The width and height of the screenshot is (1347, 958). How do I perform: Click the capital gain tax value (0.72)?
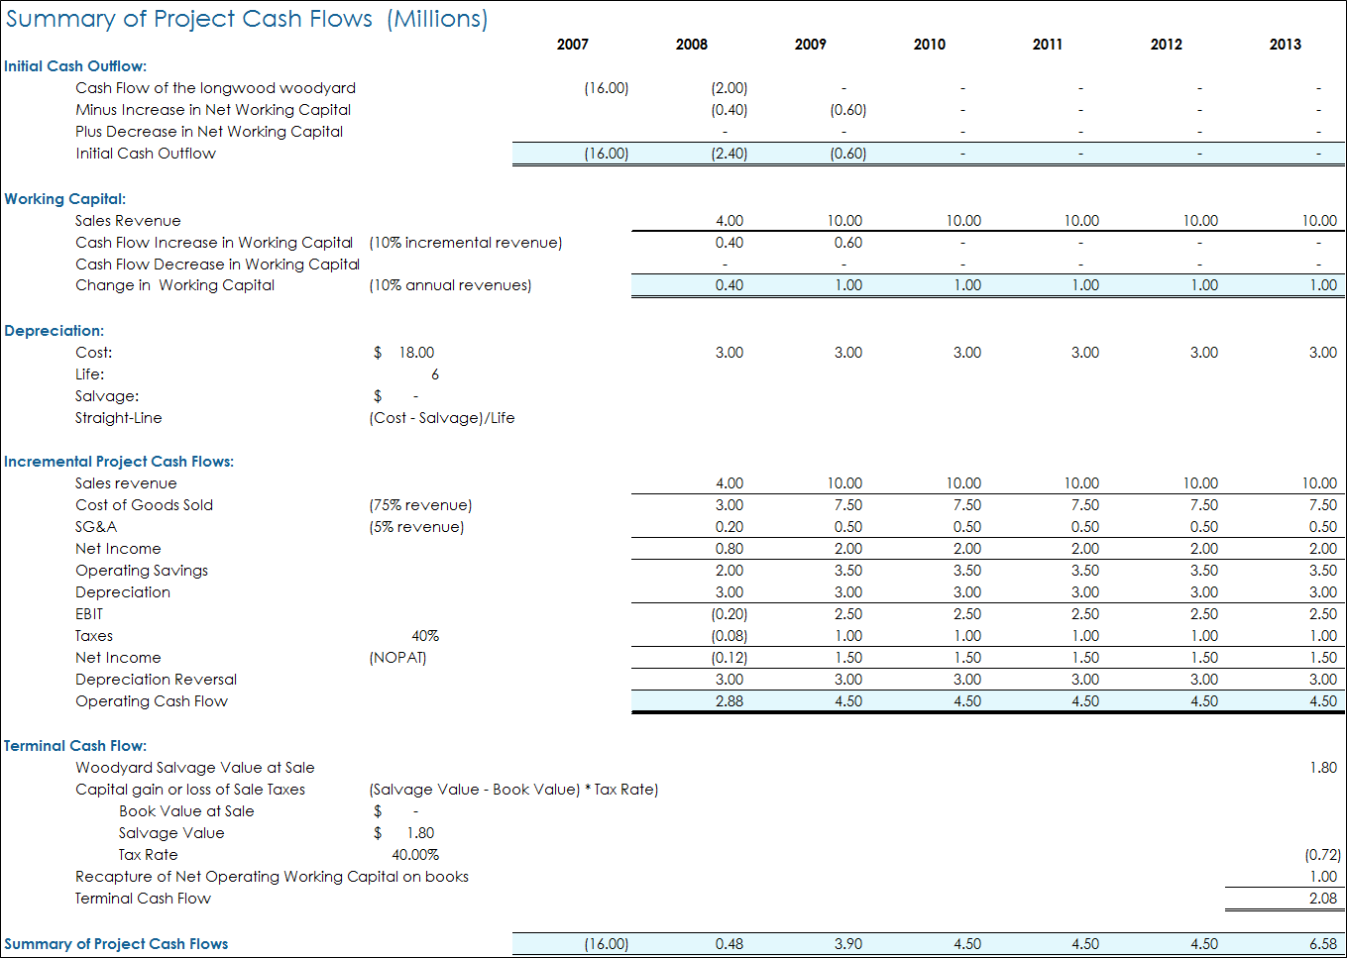(1322, 855)
